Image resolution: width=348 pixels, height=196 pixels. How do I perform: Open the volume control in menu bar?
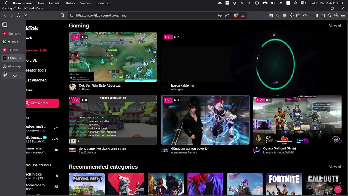(x=273, y=3)
